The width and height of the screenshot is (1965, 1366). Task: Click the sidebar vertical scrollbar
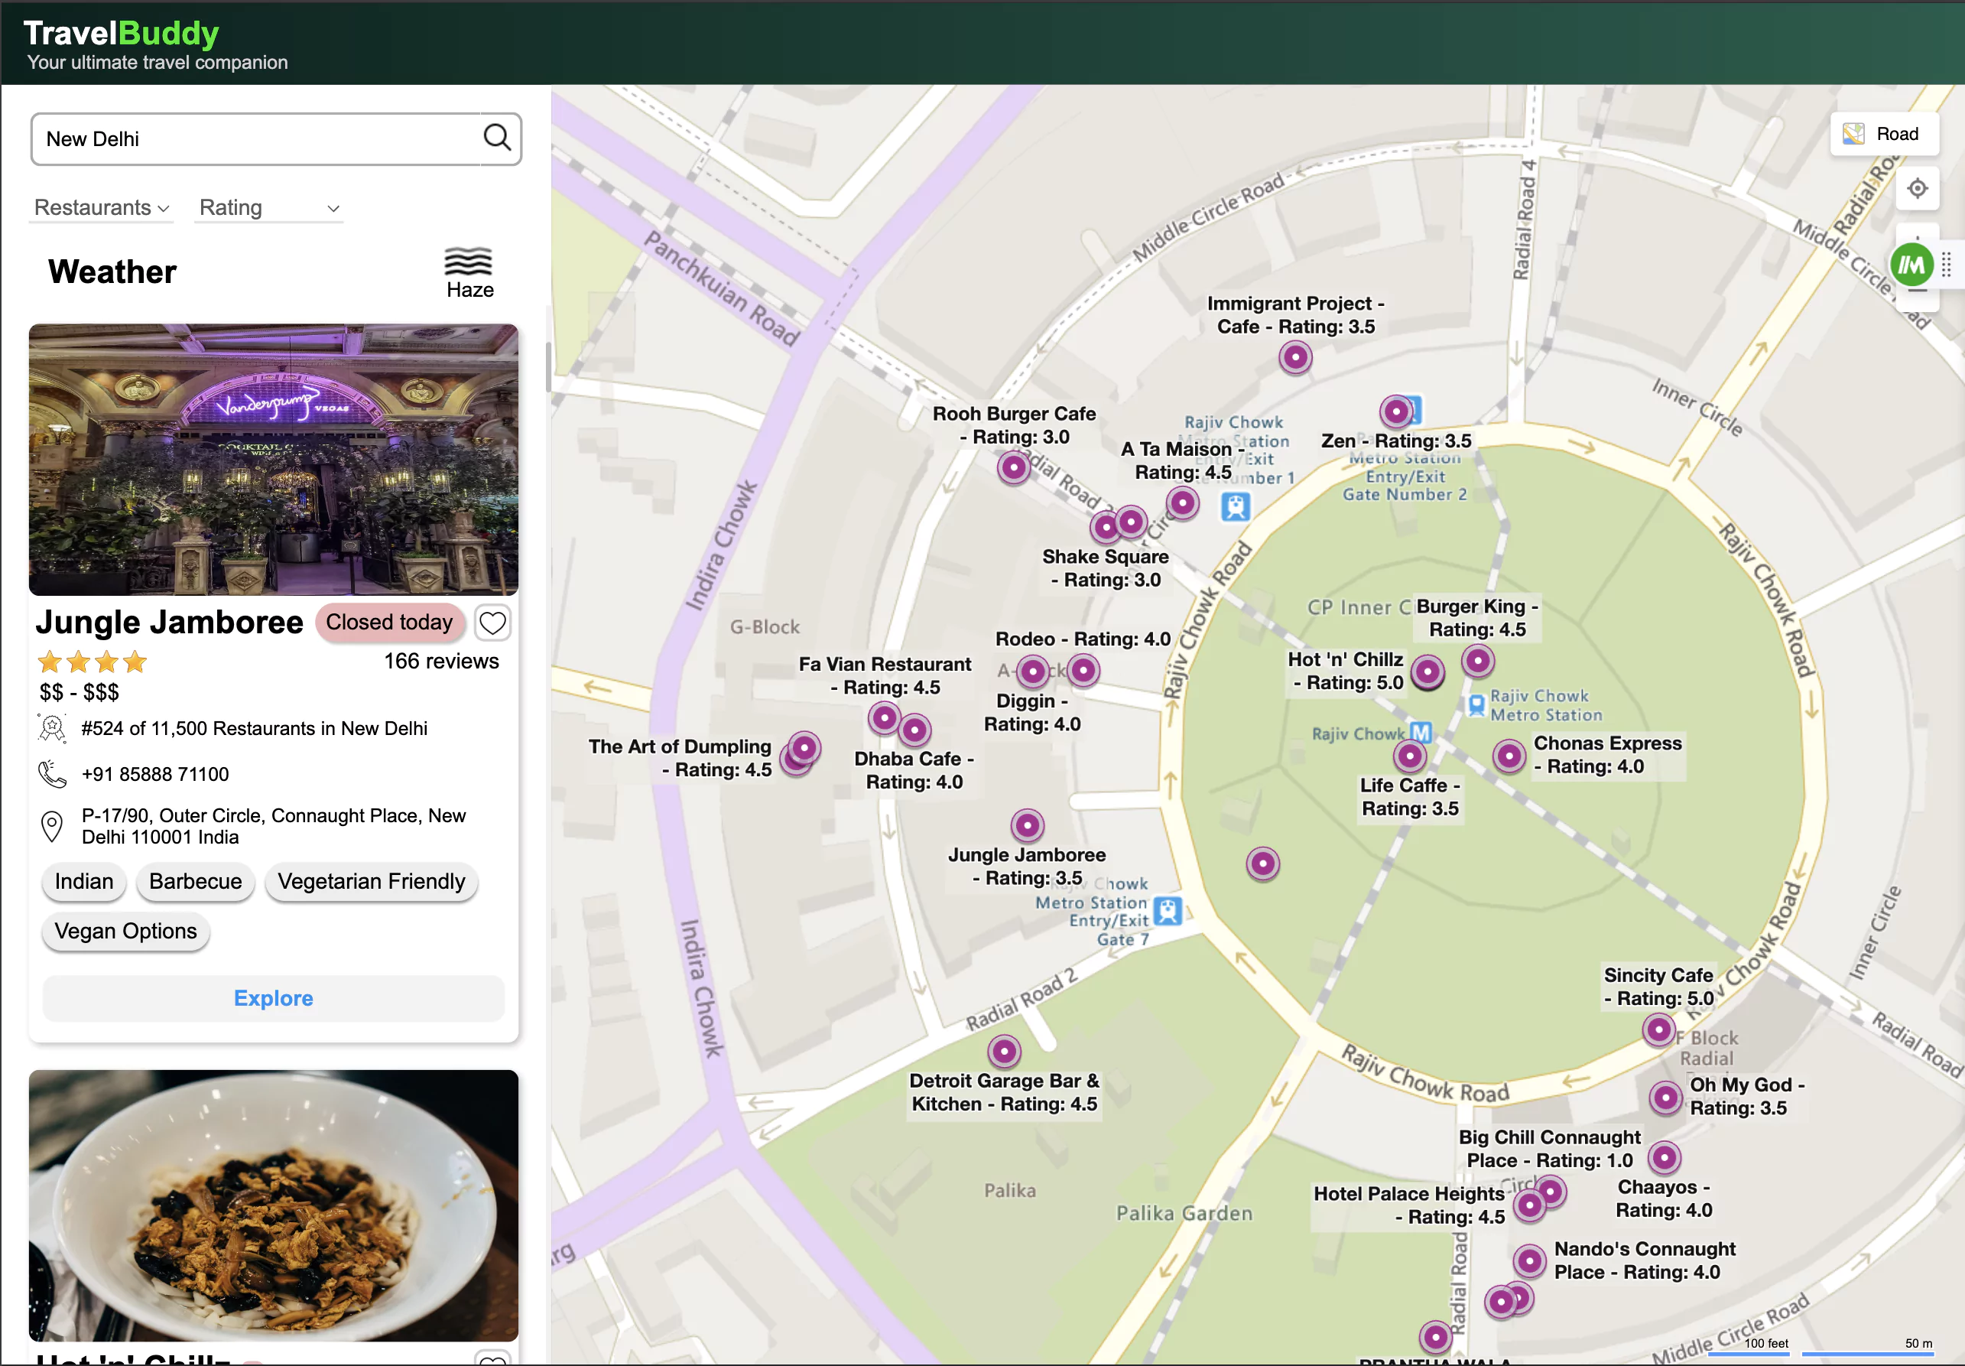(x=547, y=368)
